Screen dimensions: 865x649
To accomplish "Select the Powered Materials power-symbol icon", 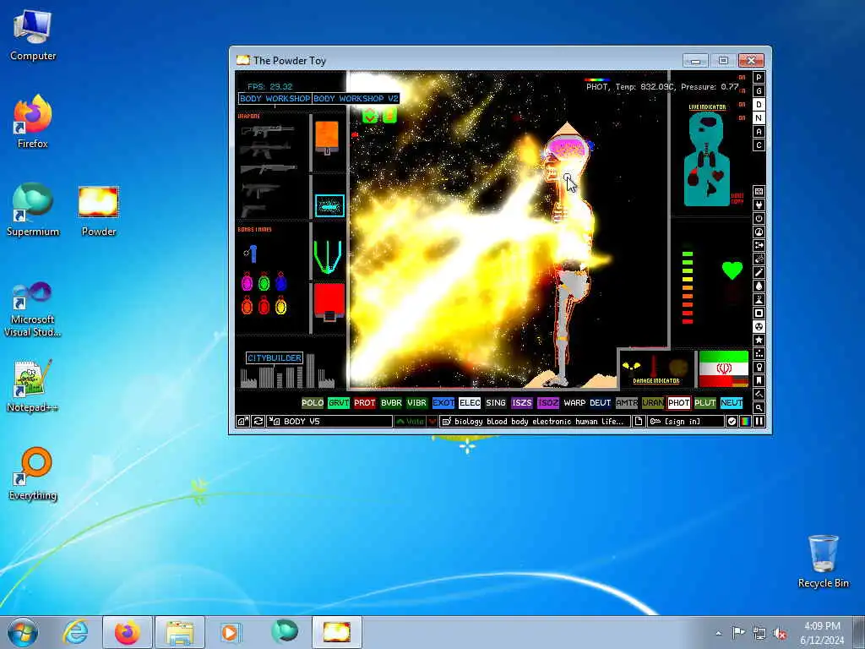I will [759, 219].
